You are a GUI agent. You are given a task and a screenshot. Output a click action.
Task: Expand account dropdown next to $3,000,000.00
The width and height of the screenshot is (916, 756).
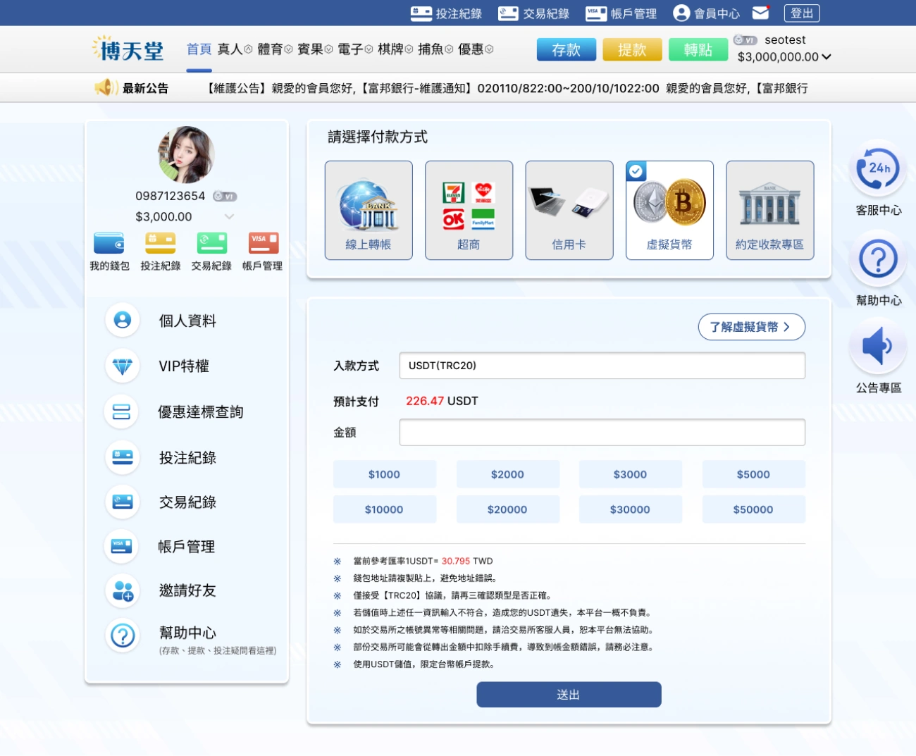pos(827,57)
